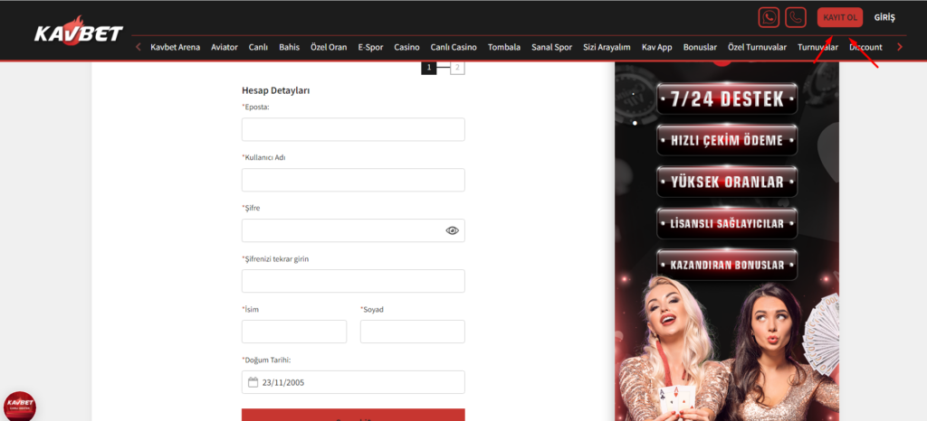Screen dimensions: 927x421
Task: Click HIZLI ÇEKİM ÖDEME banner button
Action: coord(727,140)
